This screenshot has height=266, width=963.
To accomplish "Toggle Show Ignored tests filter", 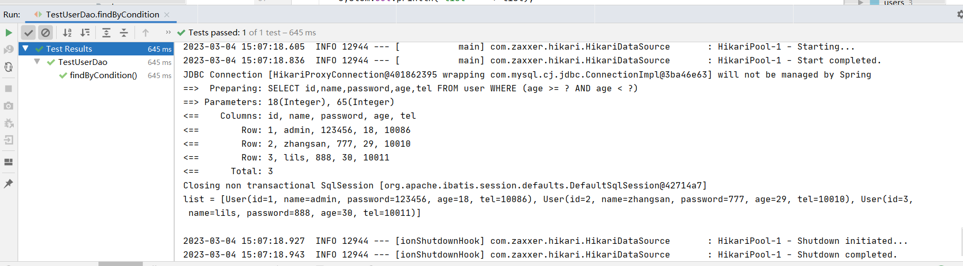I will [x=46, y=33].
